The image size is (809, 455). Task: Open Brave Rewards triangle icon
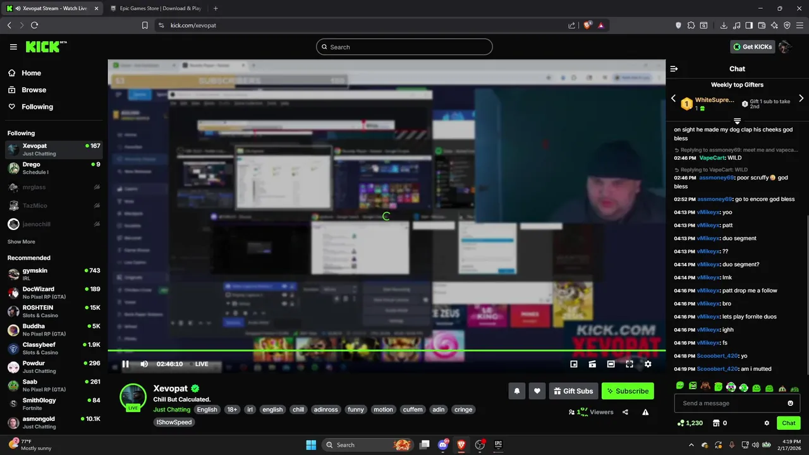[x=600, y=25]
